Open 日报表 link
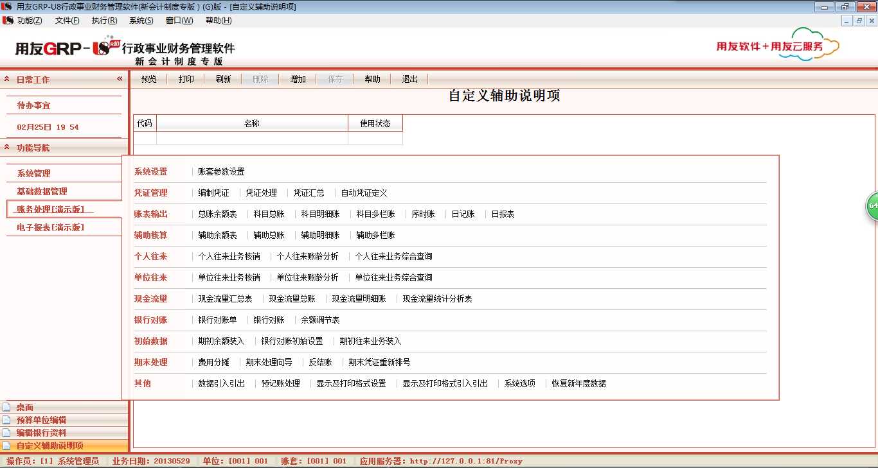The image size is (878, 468). (503, 214)
